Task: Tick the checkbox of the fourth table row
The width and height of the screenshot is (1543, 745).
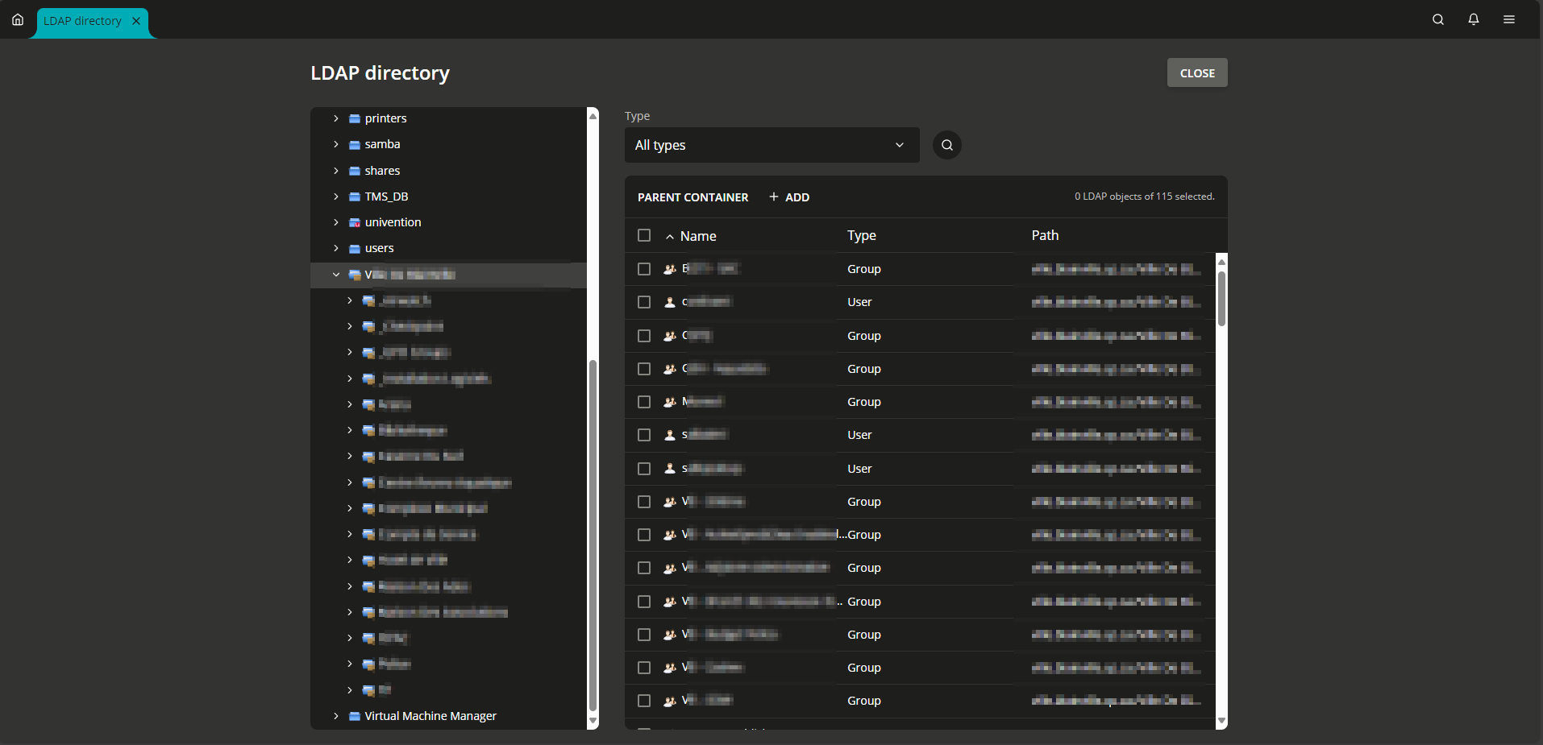Action: tap(644, 369)
